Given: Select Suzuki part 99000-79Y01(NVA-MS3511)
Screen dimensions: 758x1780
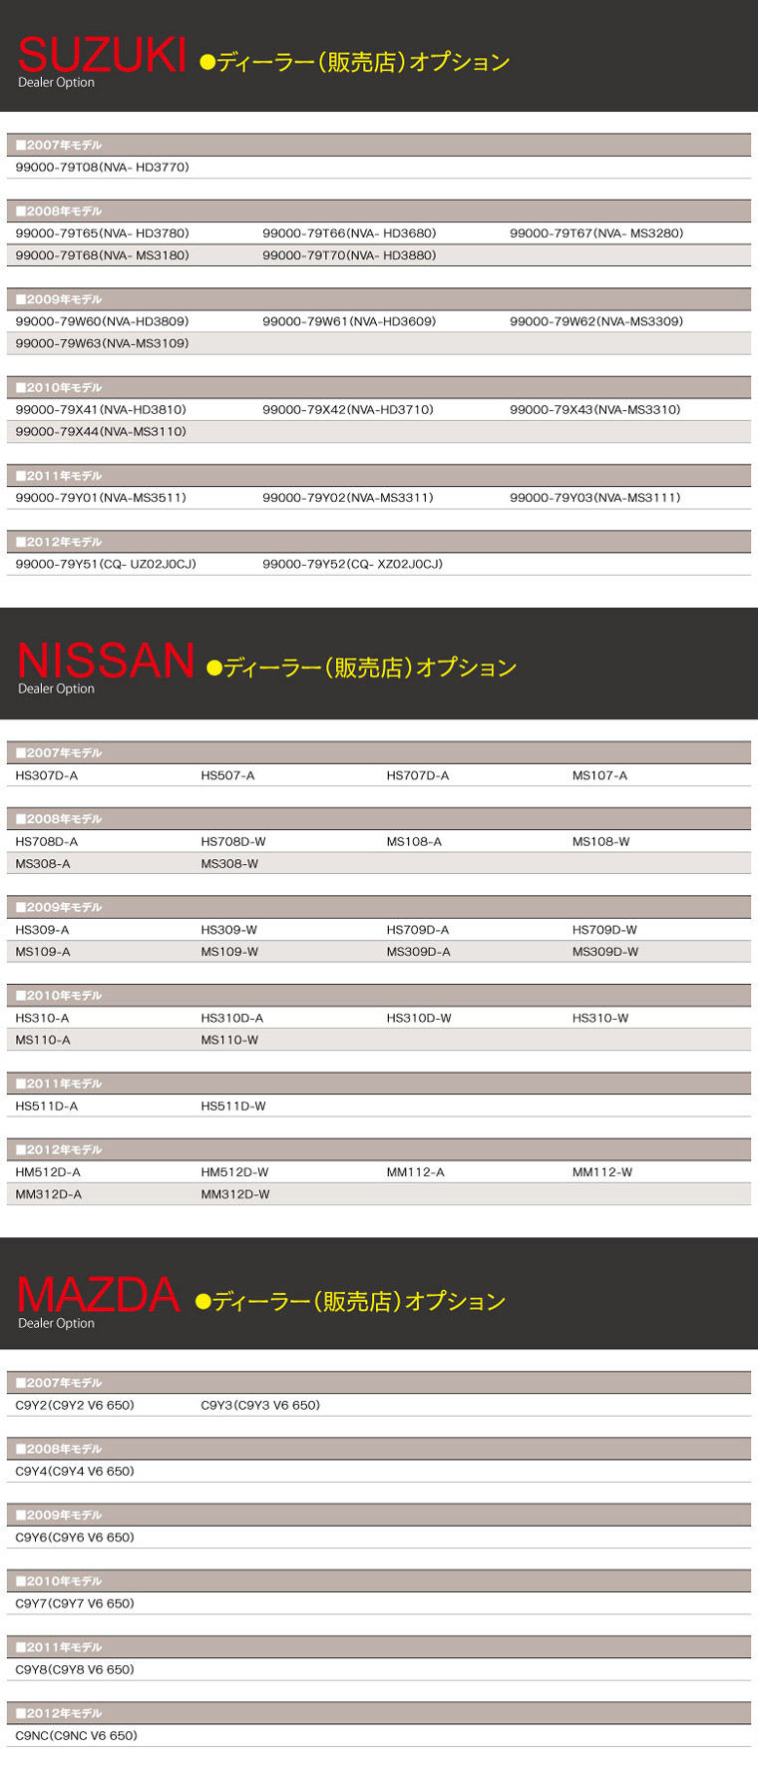Looking at the screenshot, I should pyautogui.click(x=101, y=498).
